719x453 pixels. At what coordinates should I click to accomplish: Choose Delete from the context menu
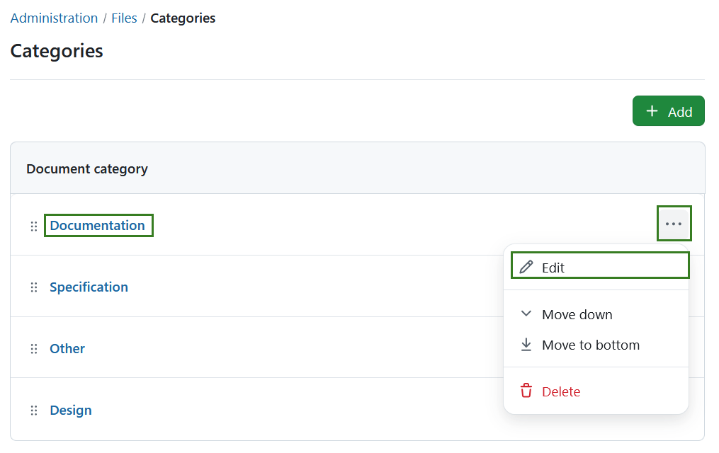(560, 391)
